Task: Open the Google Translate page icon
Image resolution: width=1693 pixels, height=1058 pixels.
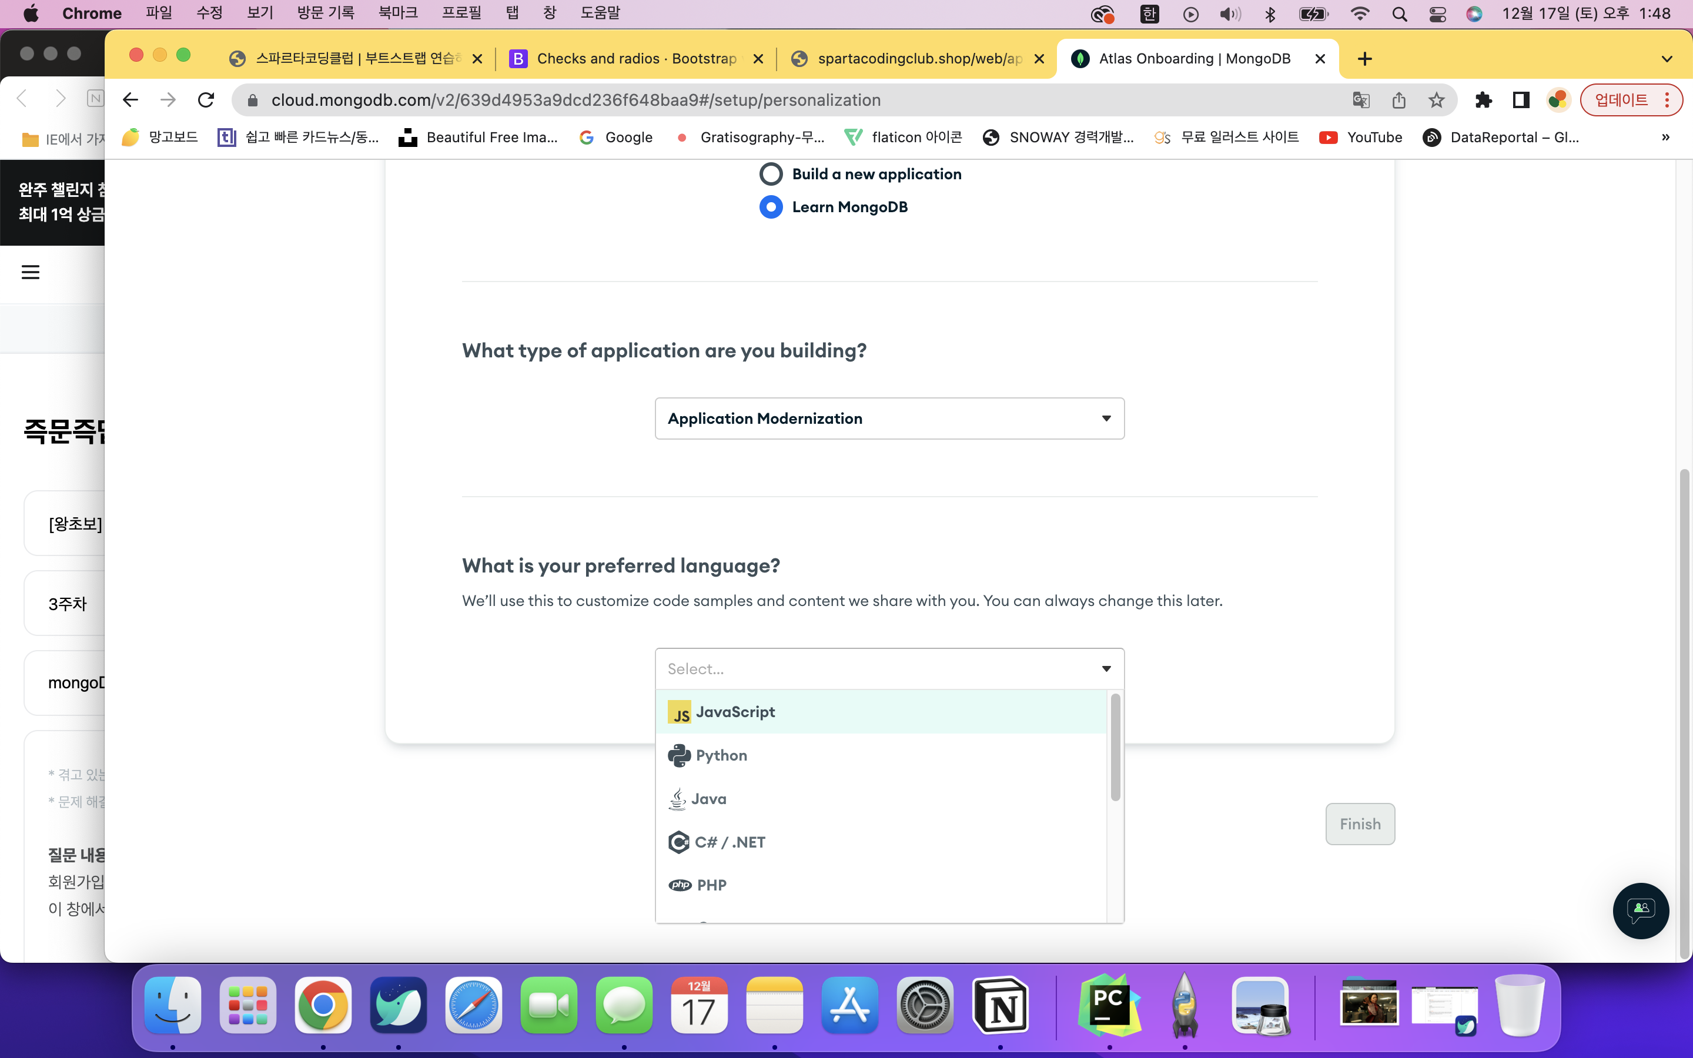Action: pyautogui.click(x=1361, y=100)
